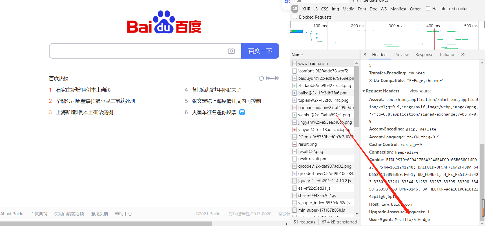
Task: Toggle Has blocked cookies checkbox
Action: coord(428,8)
